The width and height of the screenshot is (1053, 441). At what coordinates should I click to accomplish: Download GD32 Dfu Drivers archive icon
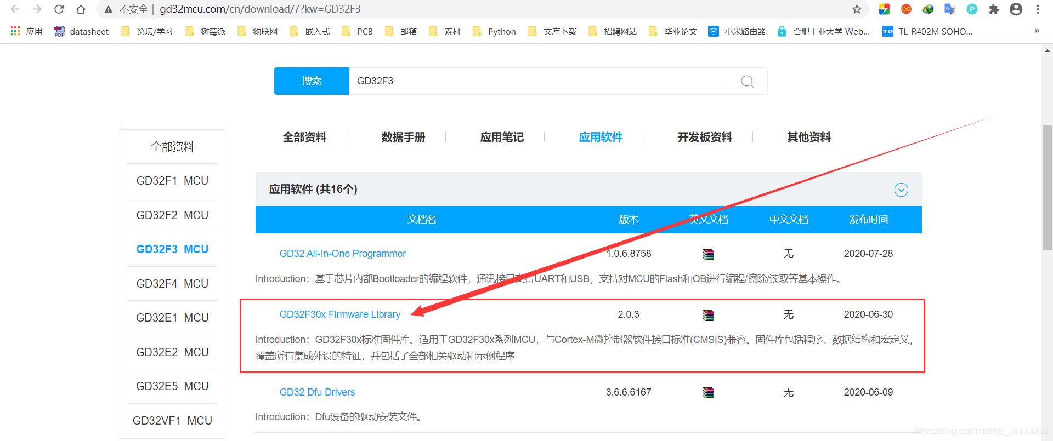point(709,393)
